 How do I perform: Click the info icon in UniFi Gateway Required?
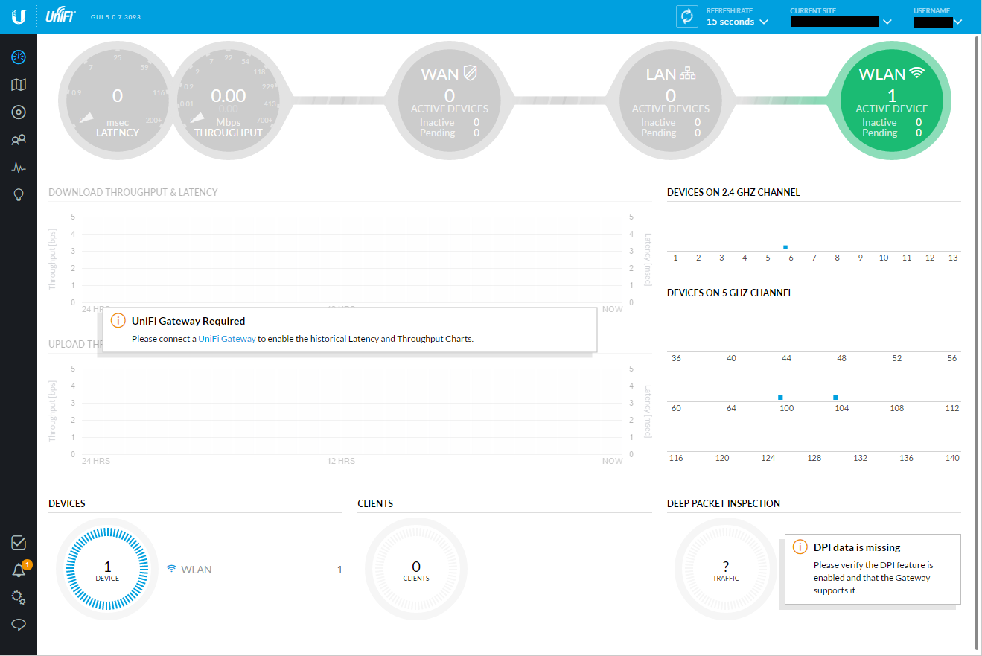tap(118, 321)
